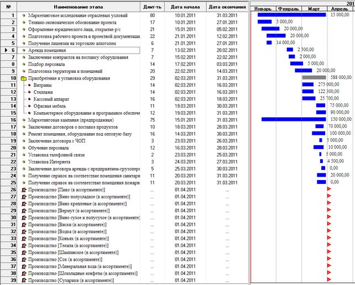Click production icon for 'Шампанское (в ассортименте)'
This screenshot has width=355, height=285.
pyautogui.click(x=24, y=252)
